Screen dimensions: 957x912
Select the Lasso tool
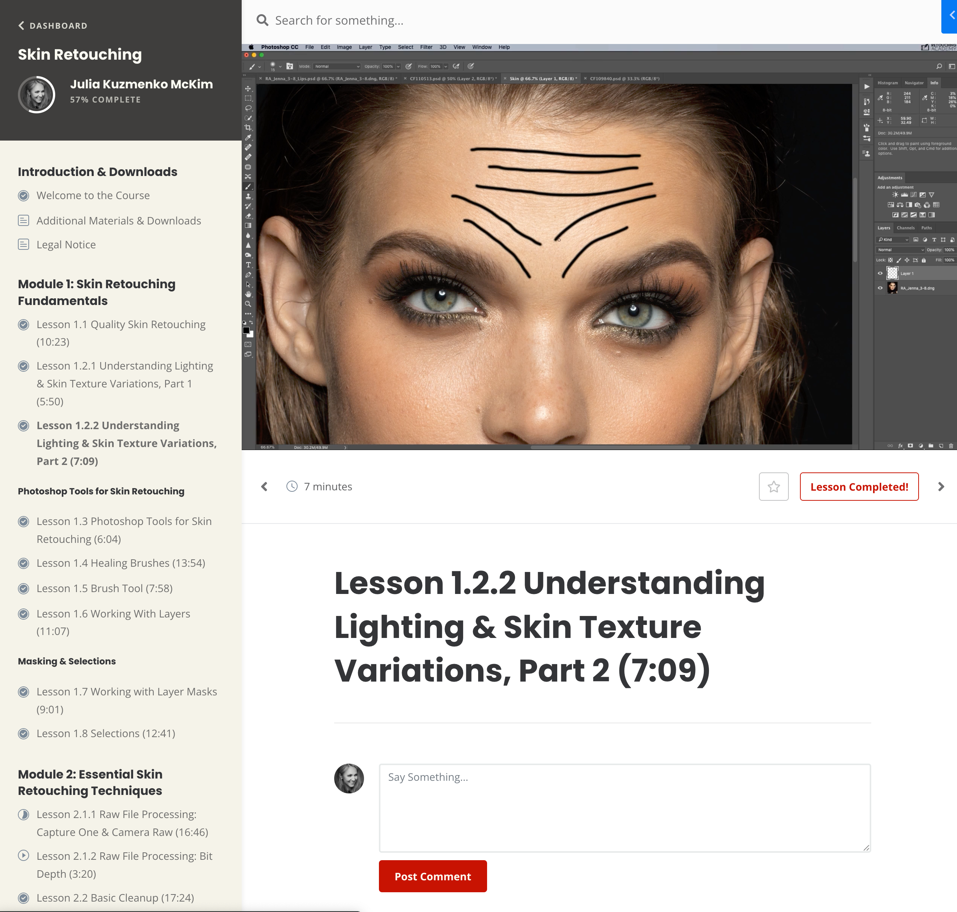pyautogui.click(x=248, y=108)
